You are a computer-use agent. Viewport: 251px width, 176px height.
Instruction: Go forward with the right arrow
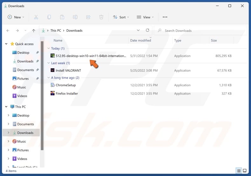17,30
